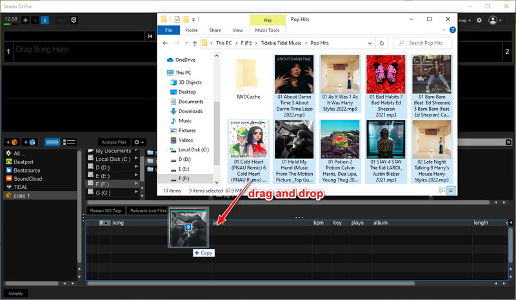Open Serato user profile dropdown
Screen dimensions: 516x300
[x=495, y=21]
